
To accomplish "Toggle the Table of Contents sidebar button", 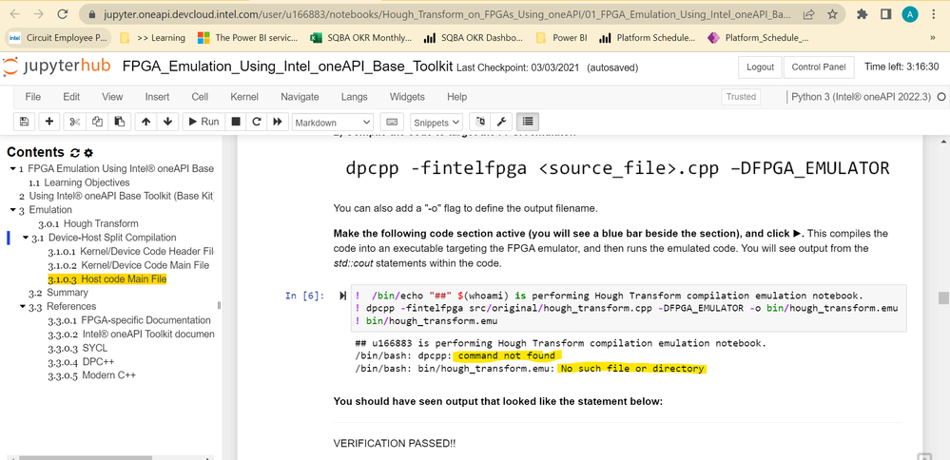I will point(527,122).
